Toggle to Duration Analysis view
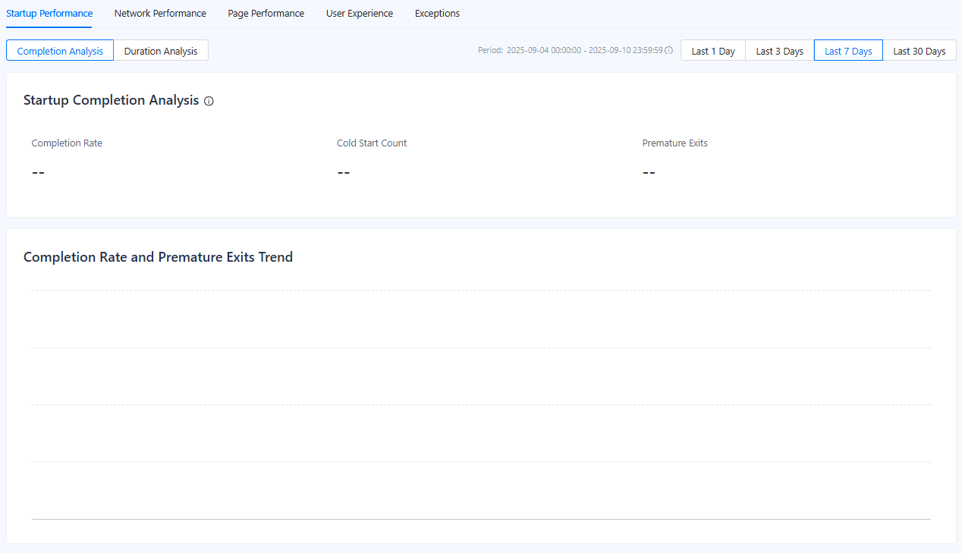This screenshot has height=553, width=962. (161, 51)
